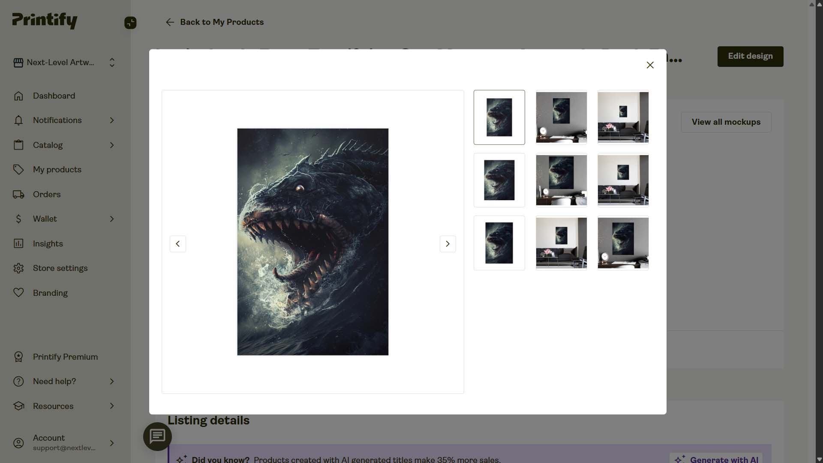Select My products in the sidebar
Screen dimensions: 823x463
(57, 170)
